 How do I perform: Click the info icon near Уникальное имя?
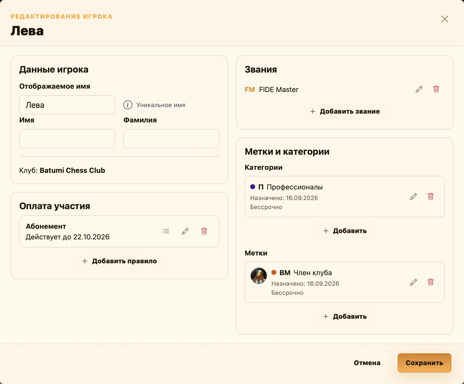pyautogui.click(x=128, y=105)
